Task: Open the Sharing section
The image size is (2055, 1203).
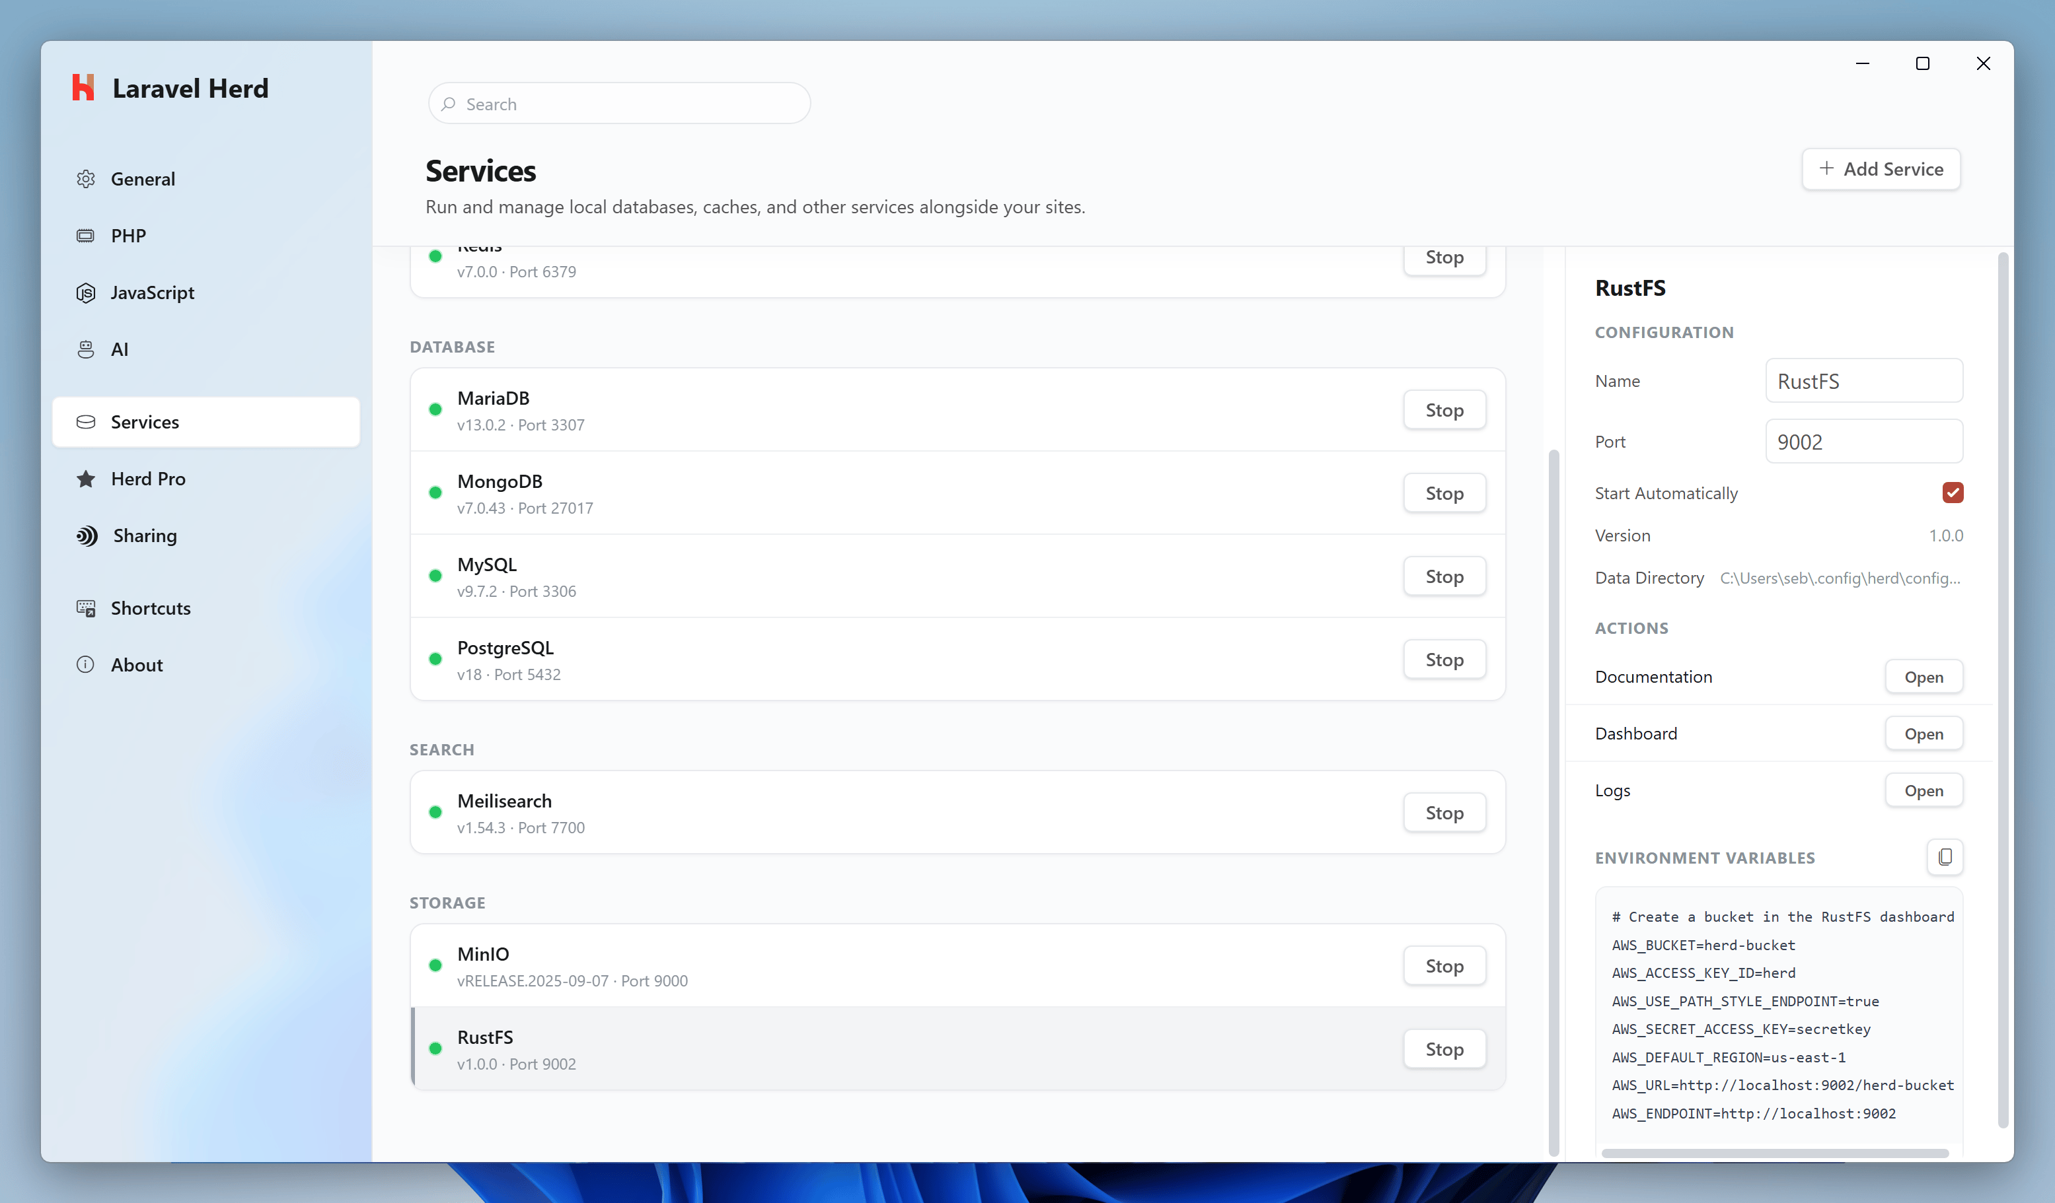Action: point(205,535)
